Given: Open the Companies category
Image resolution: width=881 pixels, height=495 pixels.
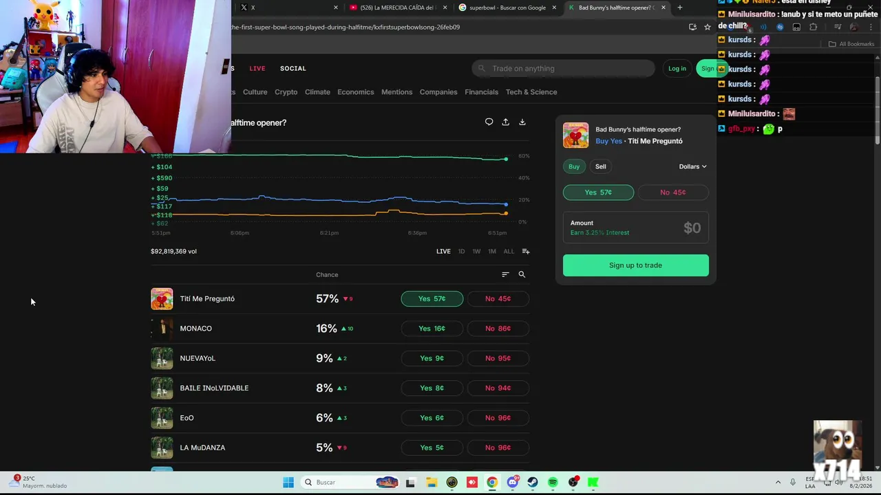Looking at the screenshot, I should (438, 92).
